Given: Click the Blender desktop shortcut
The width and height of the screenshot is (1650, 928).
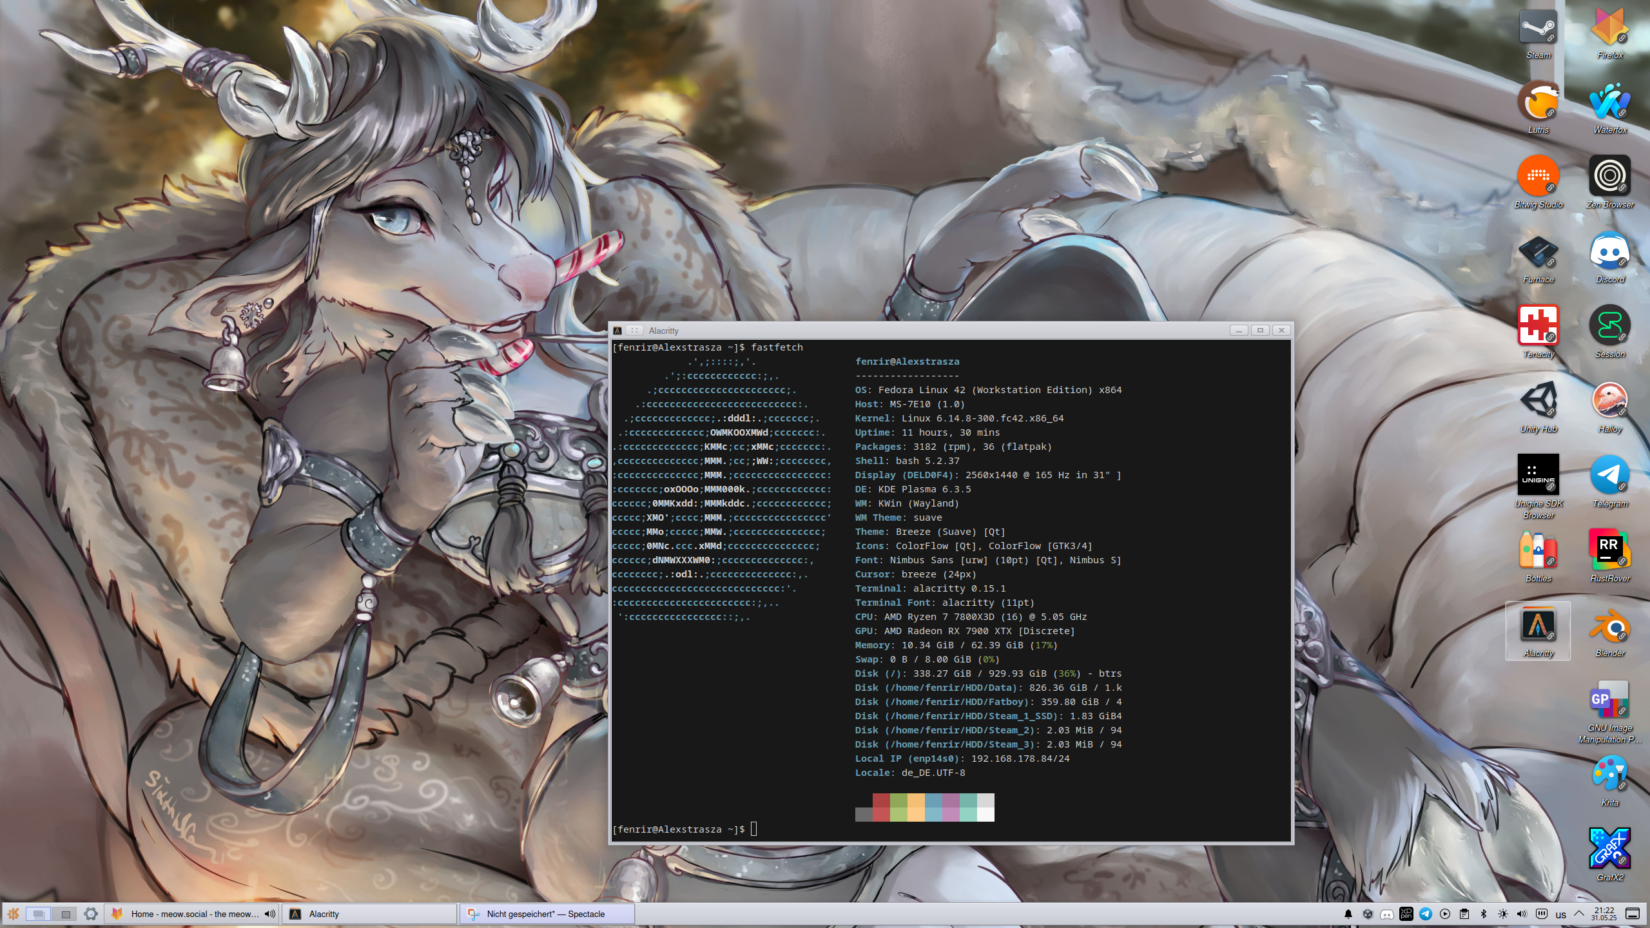Looking at the screenshot, I should pos(1610,632).
